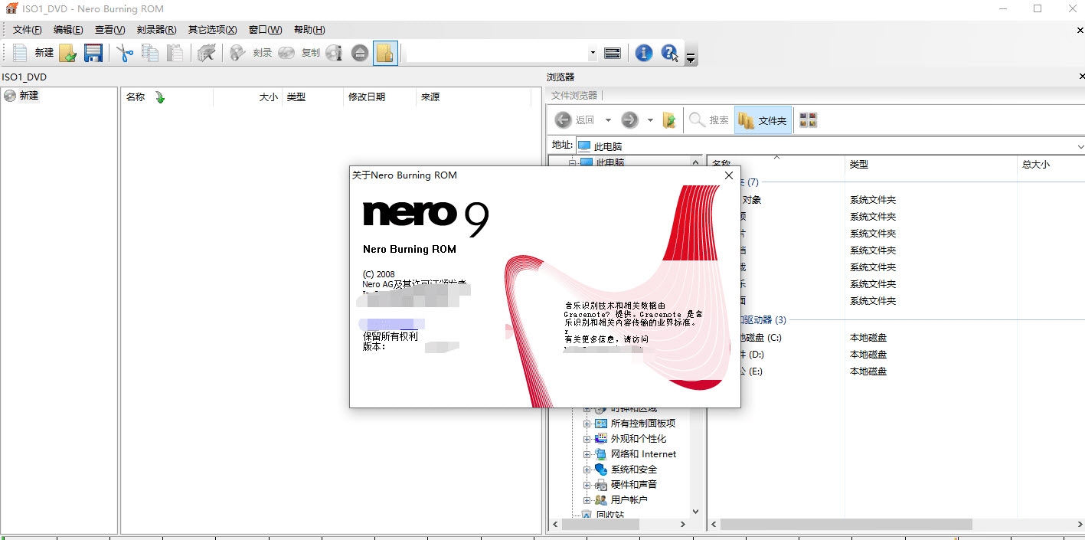Start burning with the 刻录 button
Viewport: 1085px width, 540px height.
(251, 53)
